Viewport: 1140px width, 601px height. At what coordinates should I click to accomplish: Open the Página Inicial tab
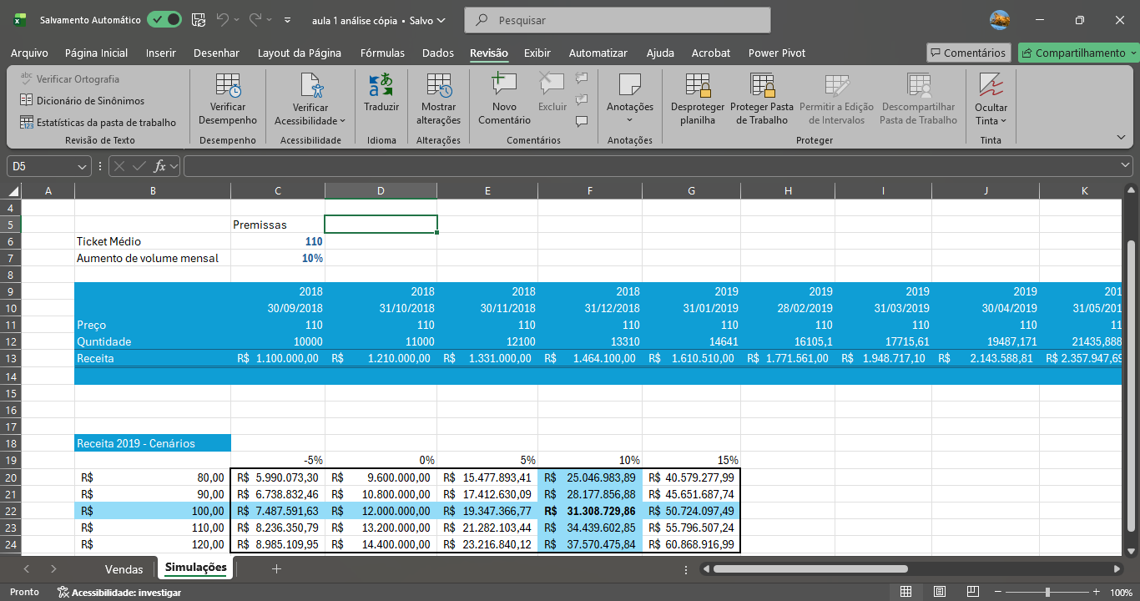(97, 53)
